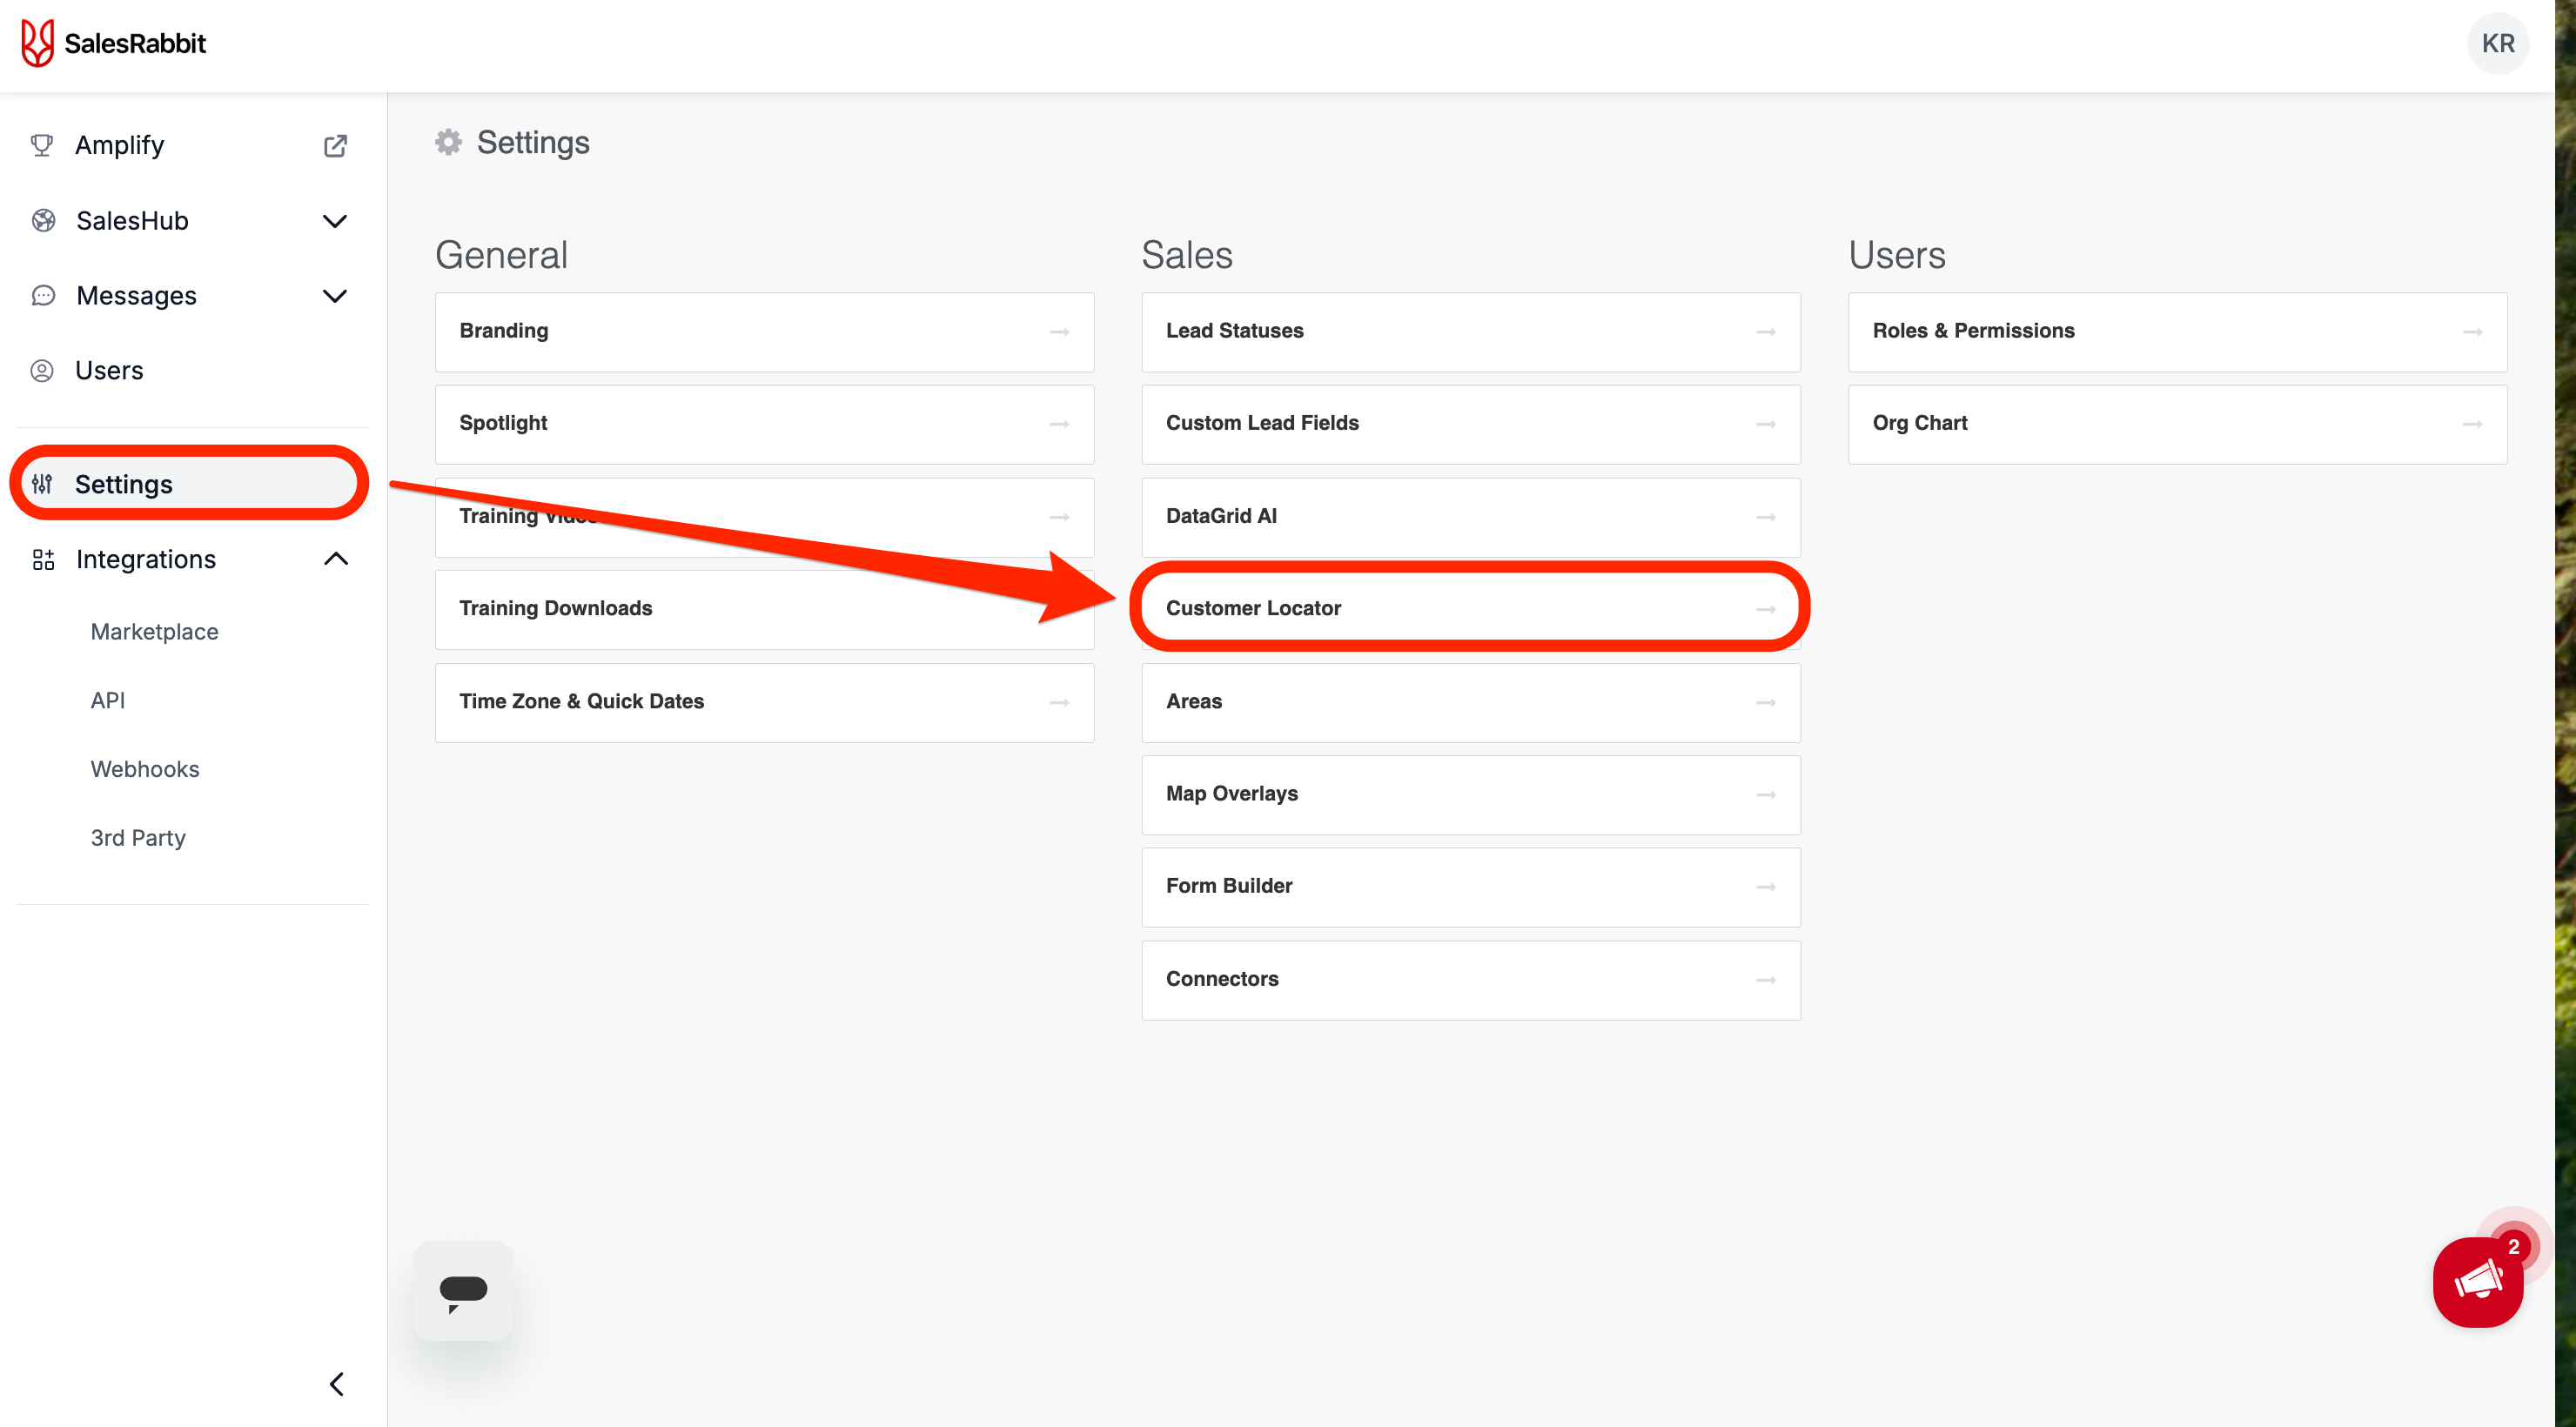Open the Customer Locator settings
This screenshot has height=1427, width=2576.
pos(1469,608)
